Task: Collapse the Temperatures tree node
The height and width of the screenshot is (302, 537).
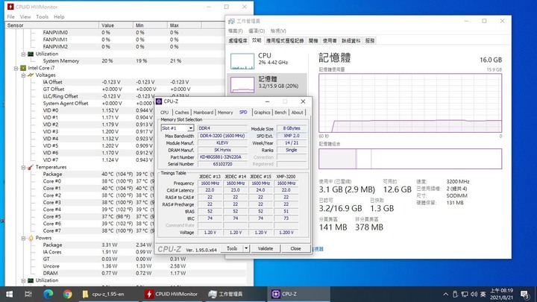Action: click(x=23, y=168)
